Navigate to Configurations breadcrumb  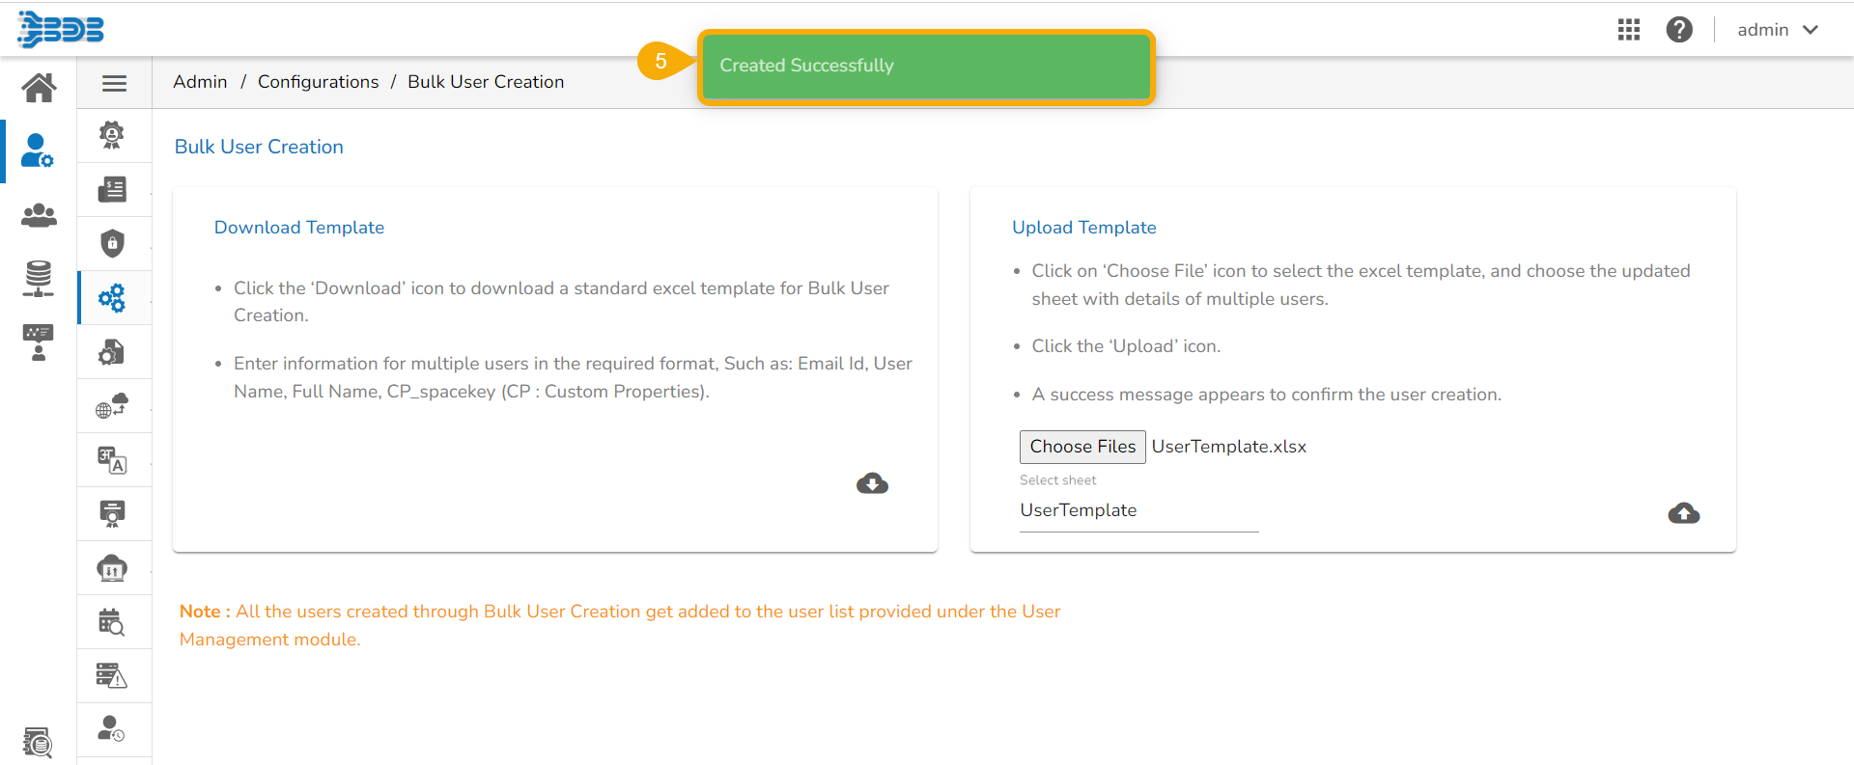click(318, 82)
